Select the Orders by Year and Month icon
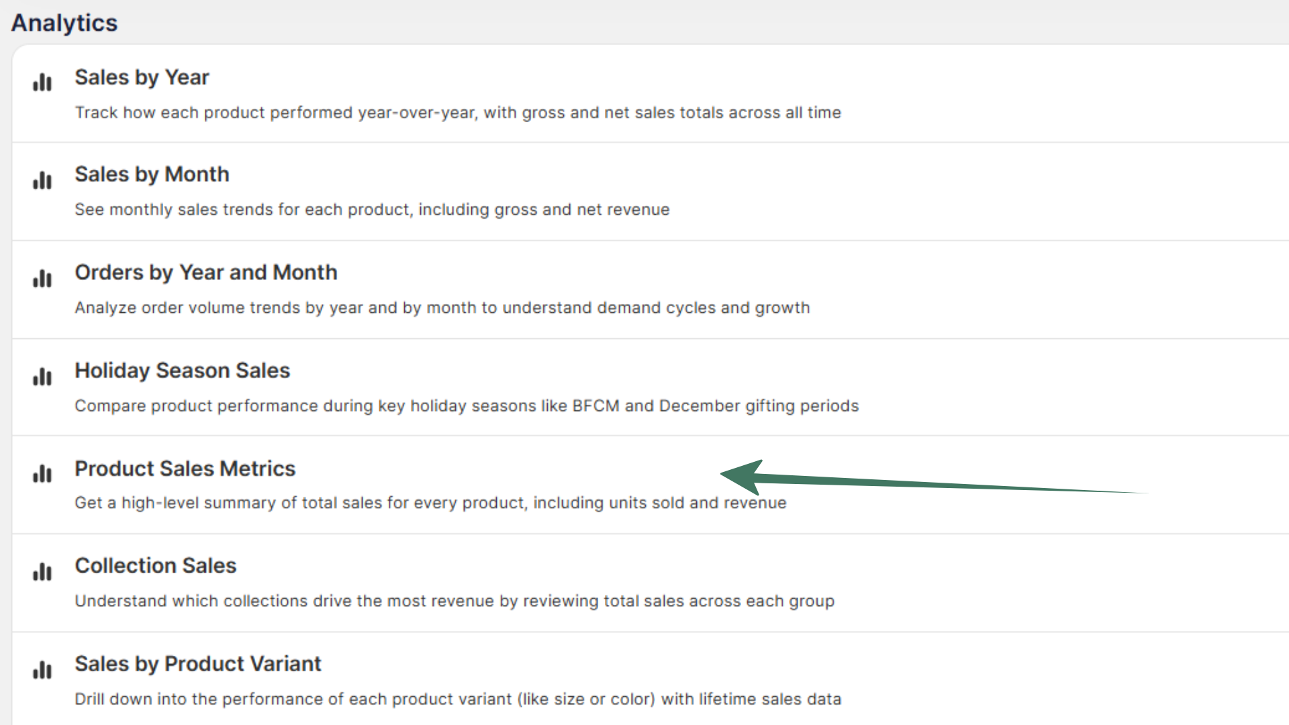 tap(42, 278)
